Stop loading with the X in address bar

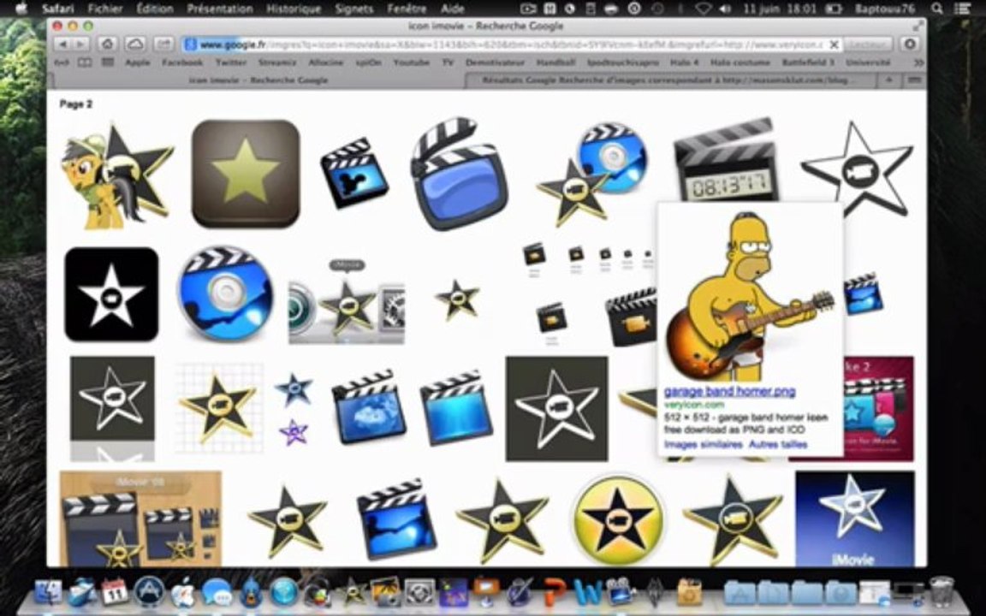(833, 44)
